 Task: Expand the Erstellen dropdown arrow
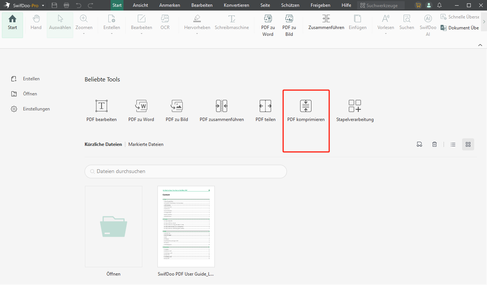point(112,34)
